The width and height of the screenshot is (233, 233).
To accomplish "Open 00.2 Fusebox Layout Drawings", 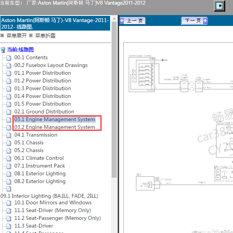I will click(51, 65).
